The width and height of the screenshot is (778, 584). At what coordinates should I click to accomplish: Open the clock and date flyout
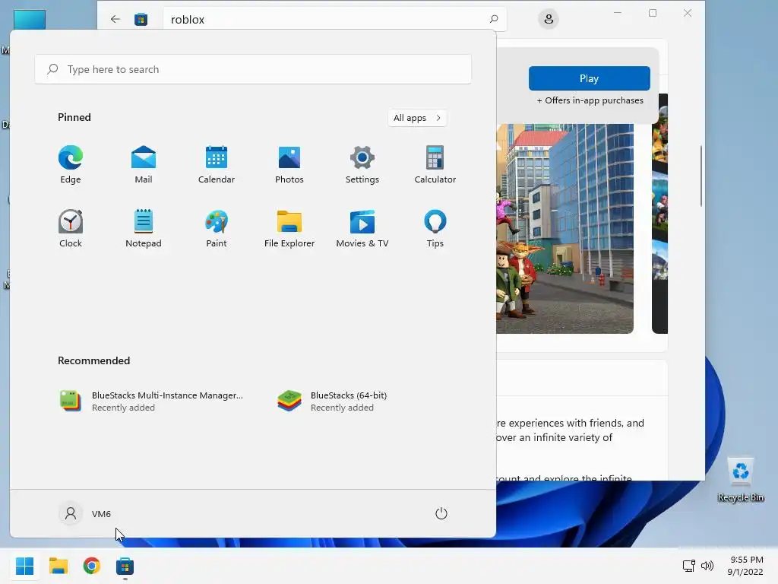tap(746, 566)
